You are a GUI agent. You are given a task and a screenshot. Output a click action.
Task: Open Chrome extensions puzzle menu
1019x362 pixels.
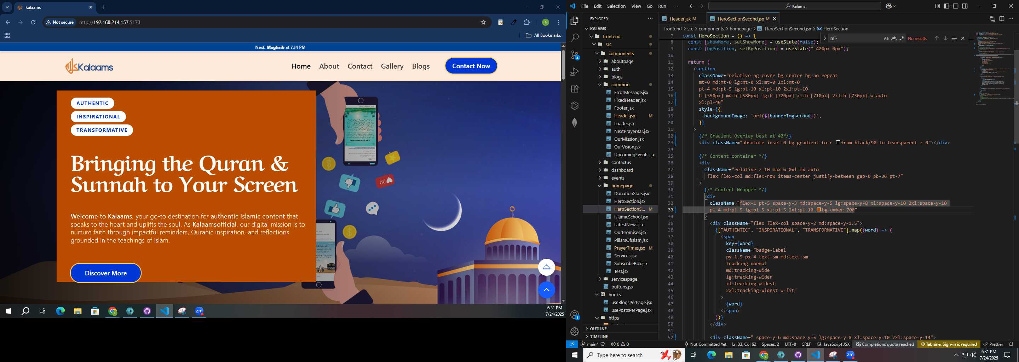[x=526, y=23]
